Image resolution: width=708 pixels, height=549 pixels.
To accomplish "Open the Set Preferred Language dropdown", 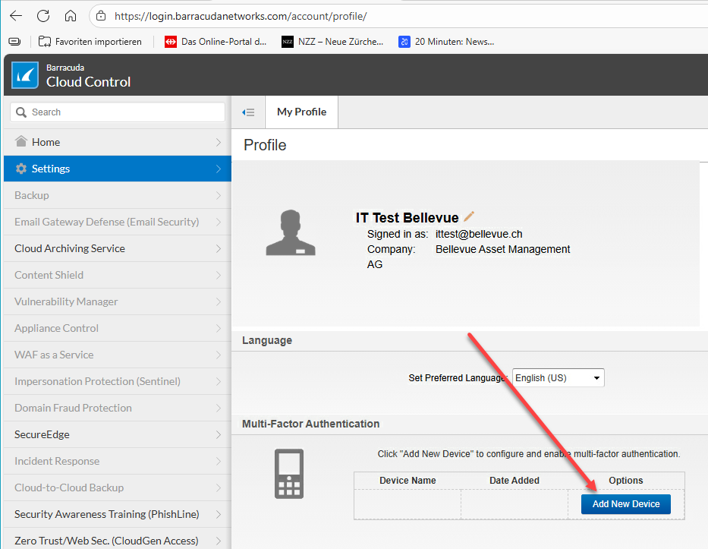I will (558, 377).
